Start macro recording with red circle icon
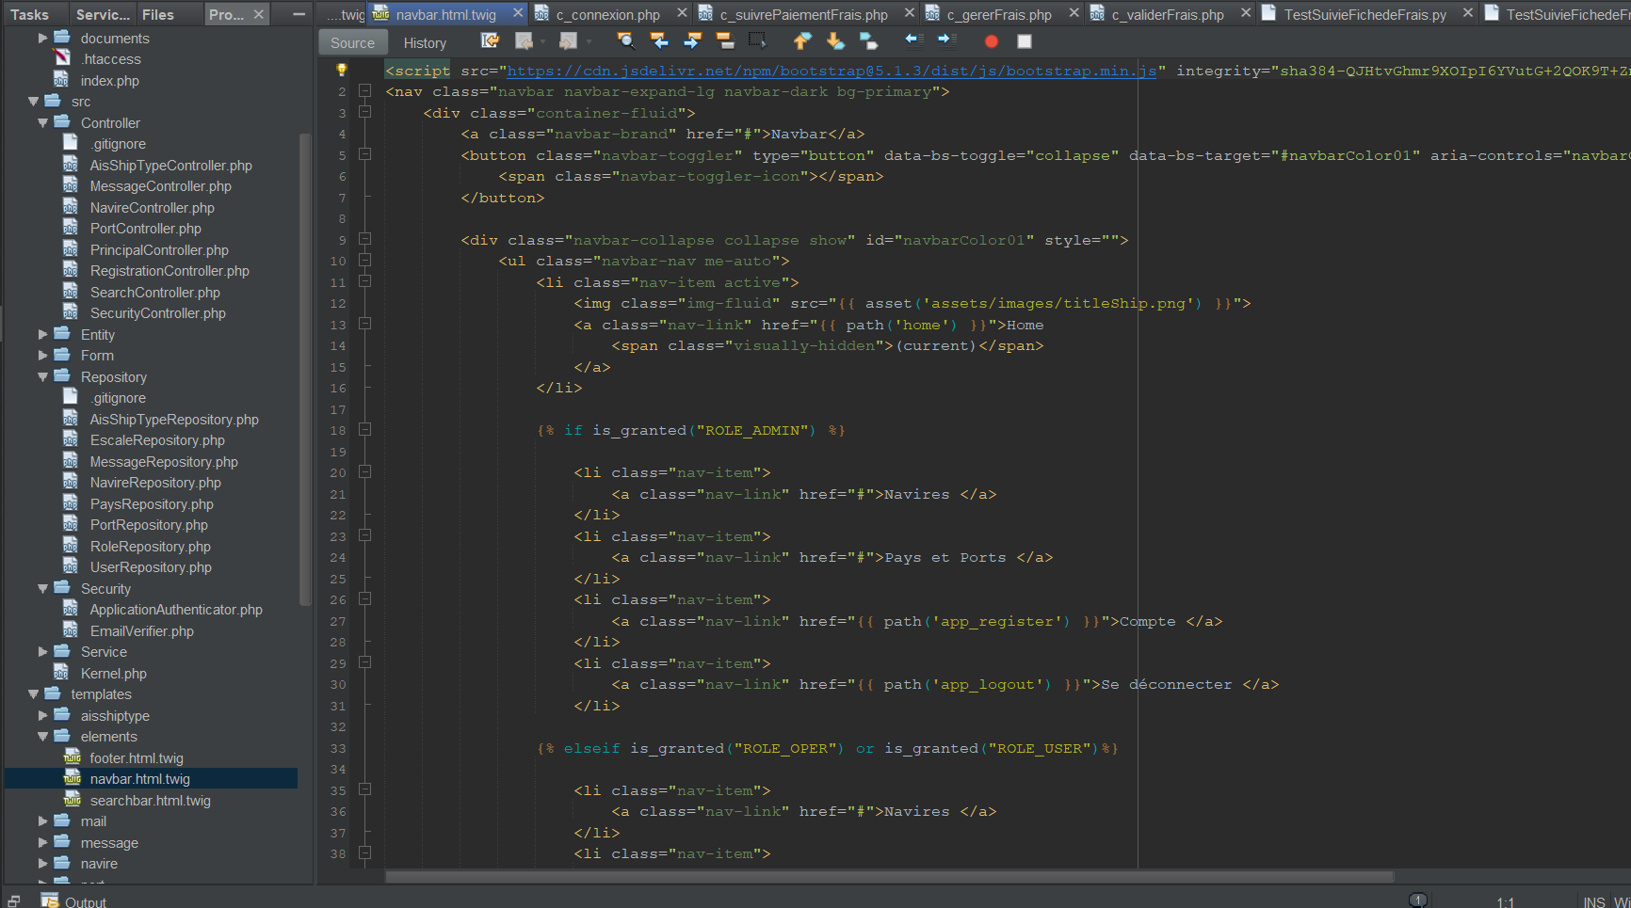 (x=991, y=41)
